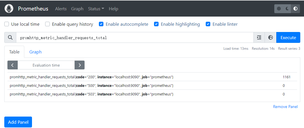Click the magnifier icon beside query box

coord(10,37)
